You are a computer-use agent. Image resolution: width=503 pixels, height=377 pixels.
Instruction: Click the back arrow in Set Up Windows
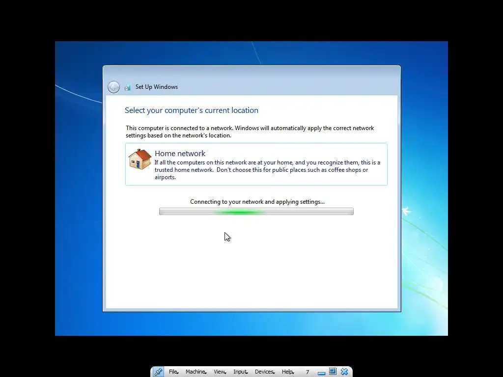[113, 87]
